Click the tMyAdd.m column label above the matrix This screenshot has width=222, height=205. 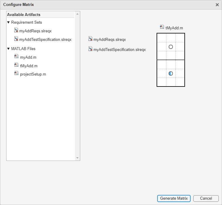tap(174, 28)
